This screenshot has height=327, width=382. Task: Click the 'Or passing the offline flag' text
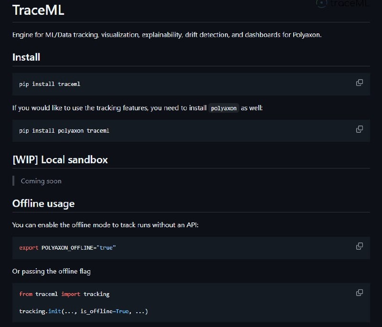(x=52, y=271)
